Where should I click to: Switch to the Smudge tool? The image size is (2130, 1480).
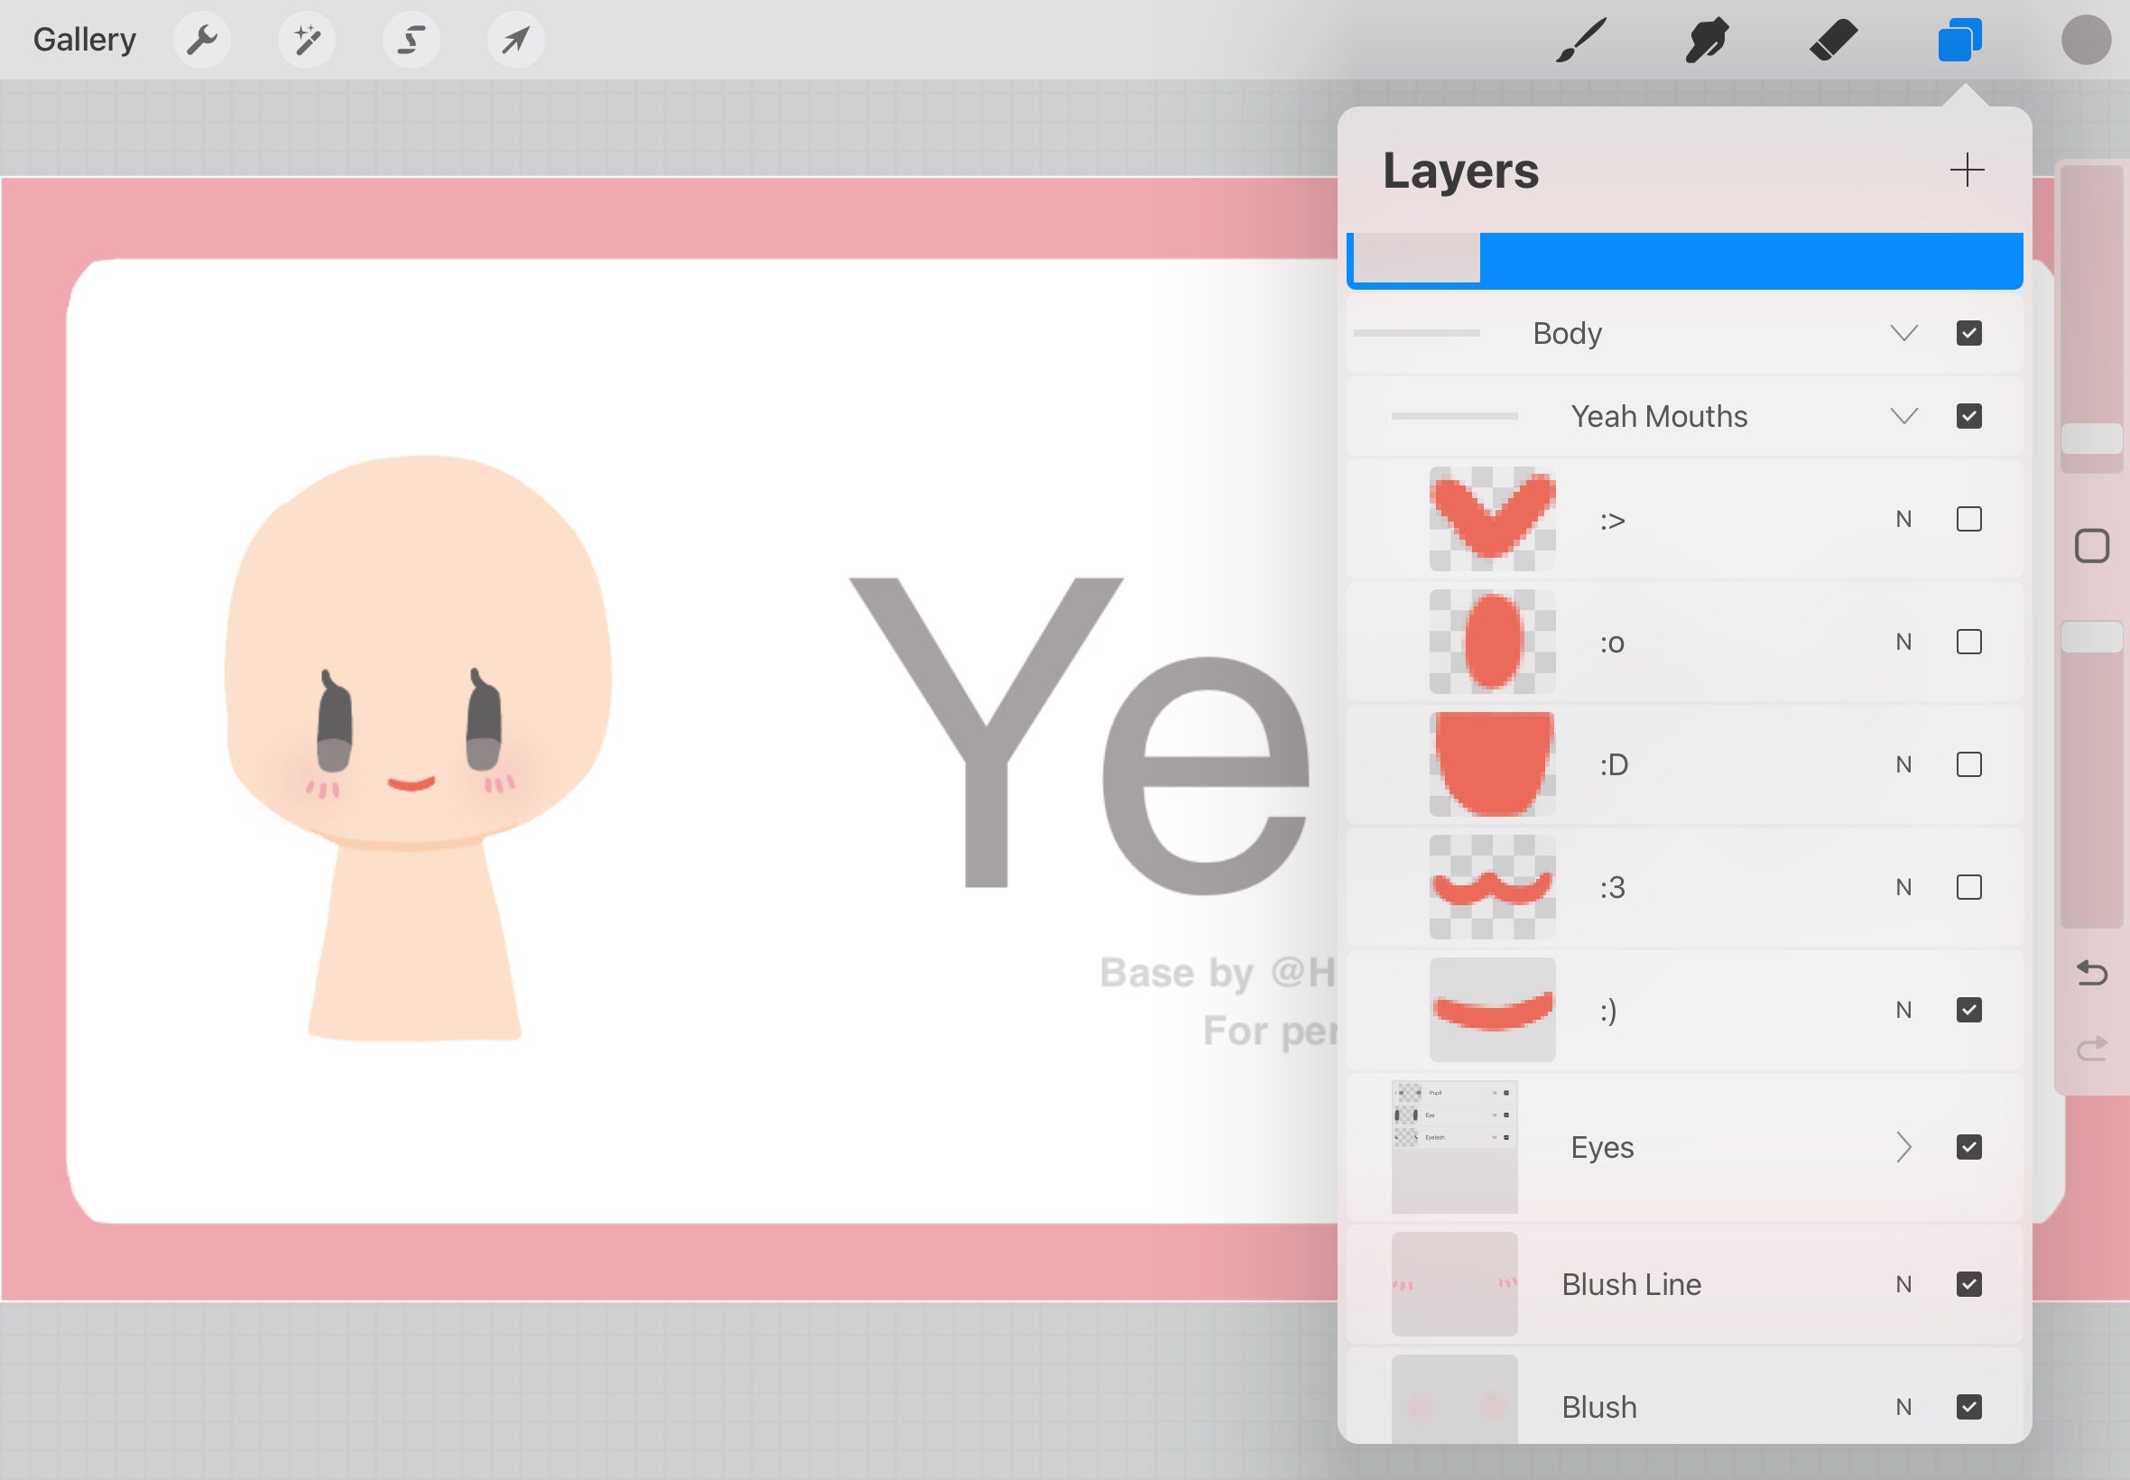[1707, 39]
